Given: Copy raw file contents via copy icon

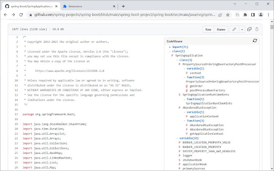Looking at the screenshot, I should [x=249, y=29].
